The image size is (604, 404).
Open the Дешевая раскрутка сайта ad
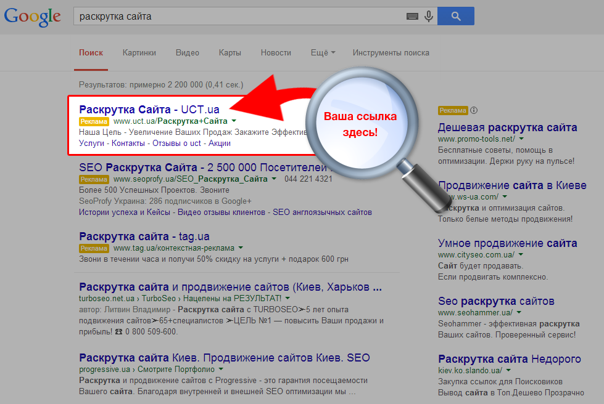507,127
